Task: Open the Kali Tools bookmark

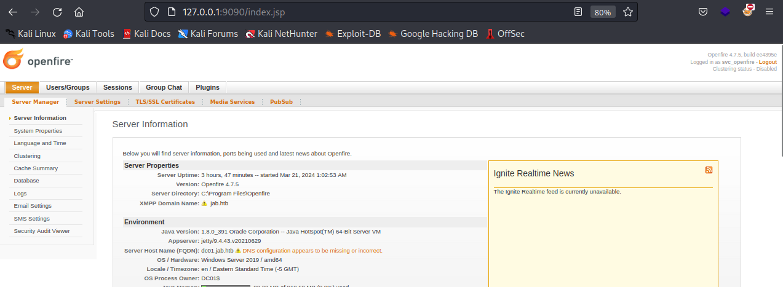Action: [x=89, y=34]
